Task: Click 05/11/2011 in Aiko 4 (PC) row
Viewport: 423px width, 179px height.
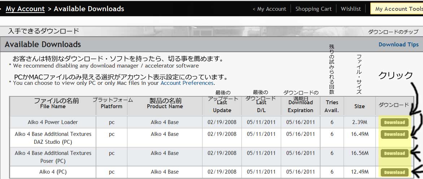Action: point(261,172)
